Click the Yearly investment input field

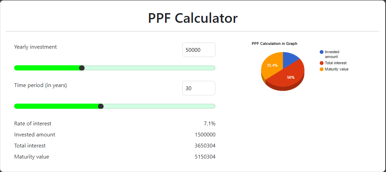(x=199, y=50)
